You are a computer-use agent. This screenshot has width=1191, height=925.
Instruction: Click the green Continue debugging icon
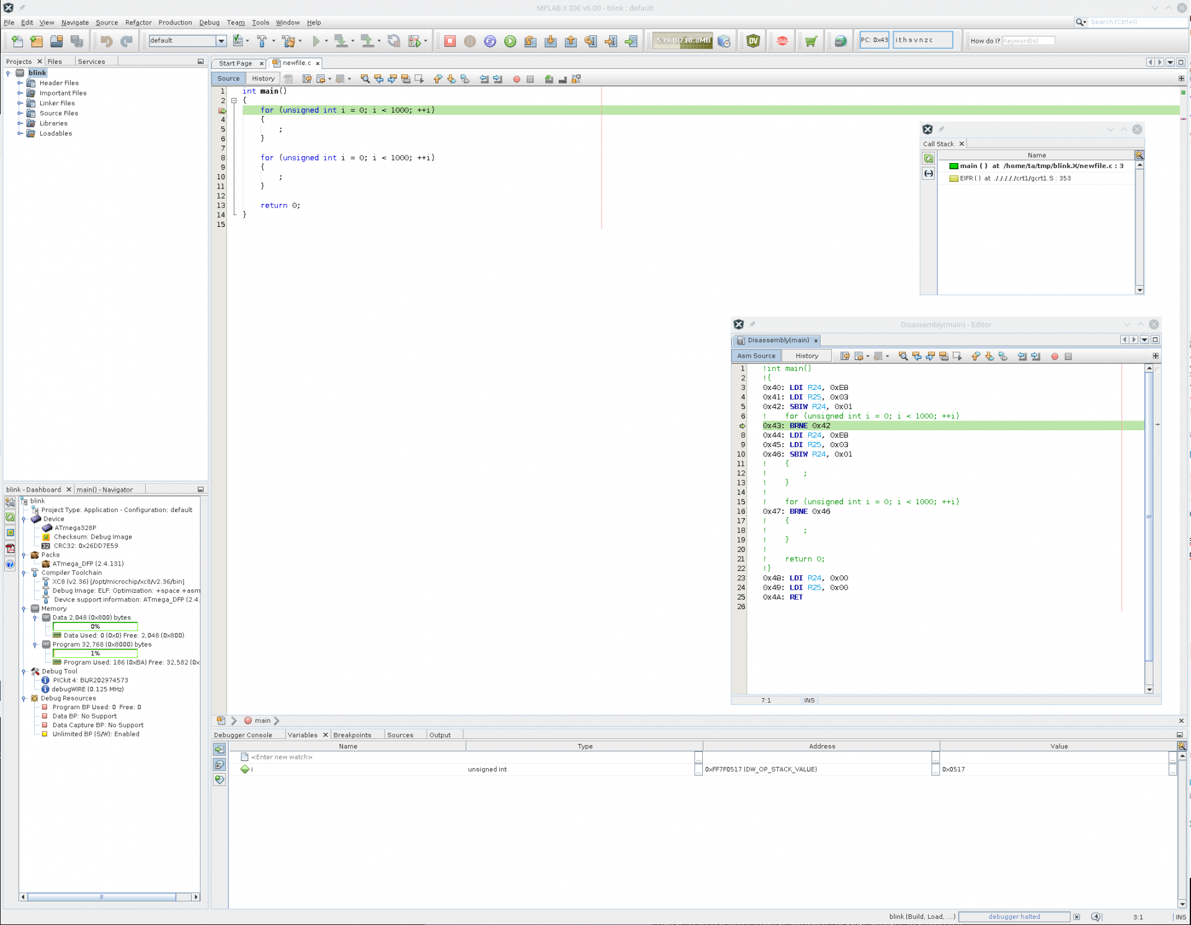click(x=510, y=41)
